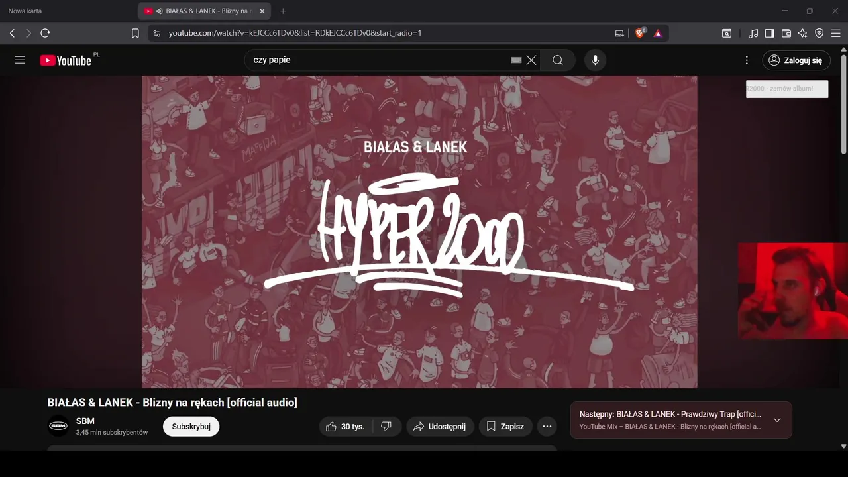Open Leo AI sparkle icon

(803, 33)
